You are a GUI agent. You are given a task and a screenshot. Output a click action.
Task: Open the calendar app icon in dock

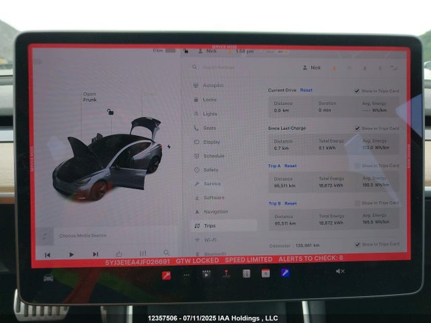265,273
